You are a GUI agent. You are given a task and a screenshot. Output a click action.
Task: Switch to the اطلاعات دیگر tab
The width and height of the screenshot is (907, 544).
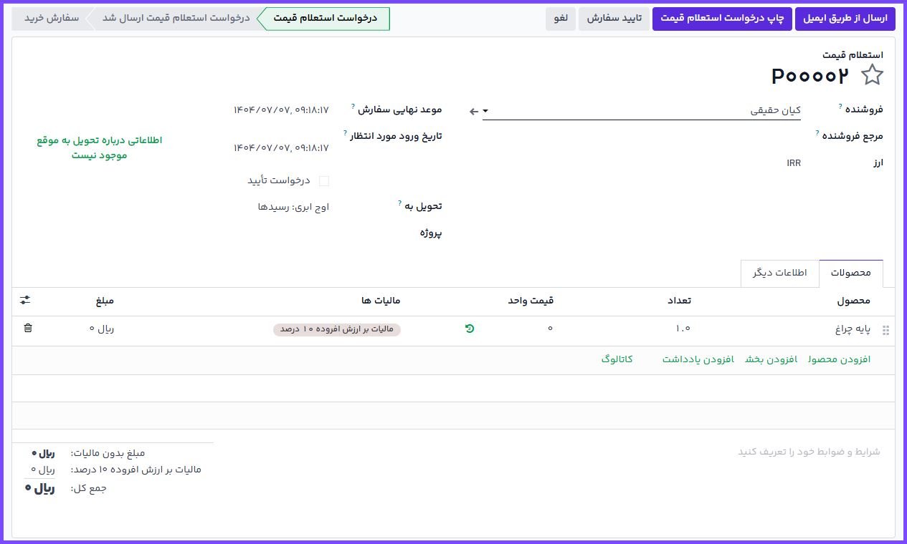(779, 273)
